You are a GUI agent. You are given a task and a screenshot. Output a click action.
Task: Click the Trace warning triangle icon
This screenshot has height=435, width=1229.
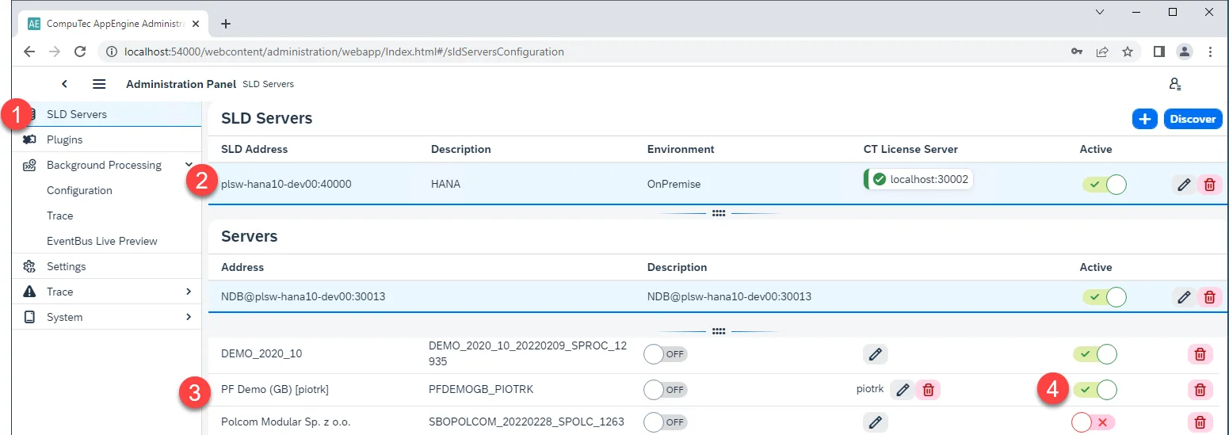click(29, 292)
